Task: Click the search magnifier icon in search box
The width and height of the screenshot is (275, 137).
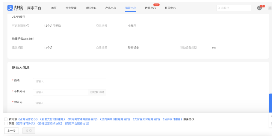Action: click(219, 8)
